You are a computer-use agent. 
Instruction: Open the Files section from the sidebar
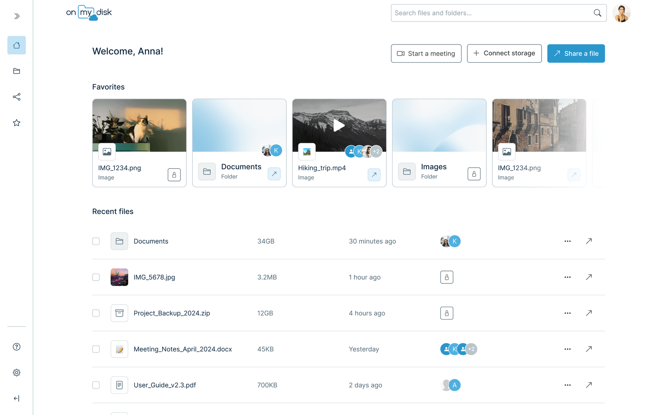point(16,71)
